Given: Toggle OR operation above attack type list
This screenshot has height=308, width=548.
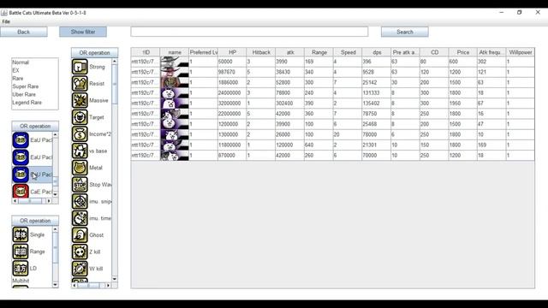Looking at the screenshot, I should point(35,221).
